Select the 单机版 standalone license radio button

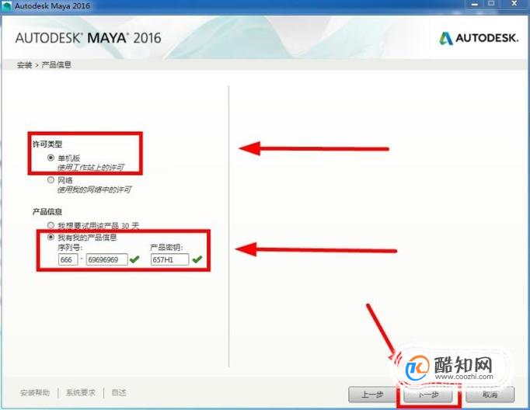point(51,158)
